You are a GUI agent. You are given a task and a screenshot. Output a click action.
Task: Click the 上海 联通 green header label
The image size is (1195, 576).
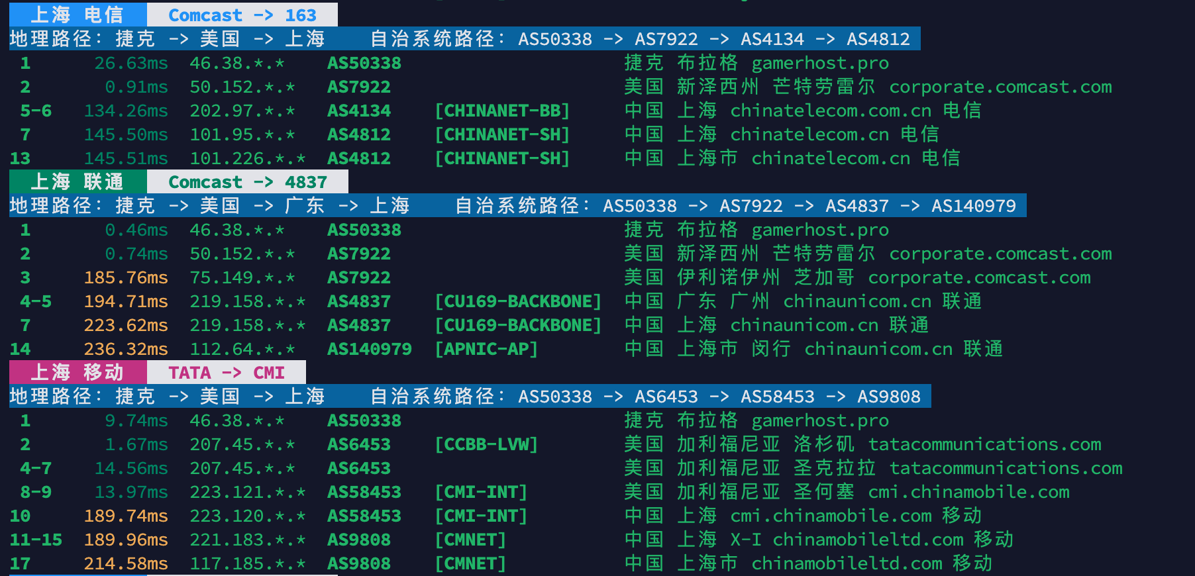point(77,181)
